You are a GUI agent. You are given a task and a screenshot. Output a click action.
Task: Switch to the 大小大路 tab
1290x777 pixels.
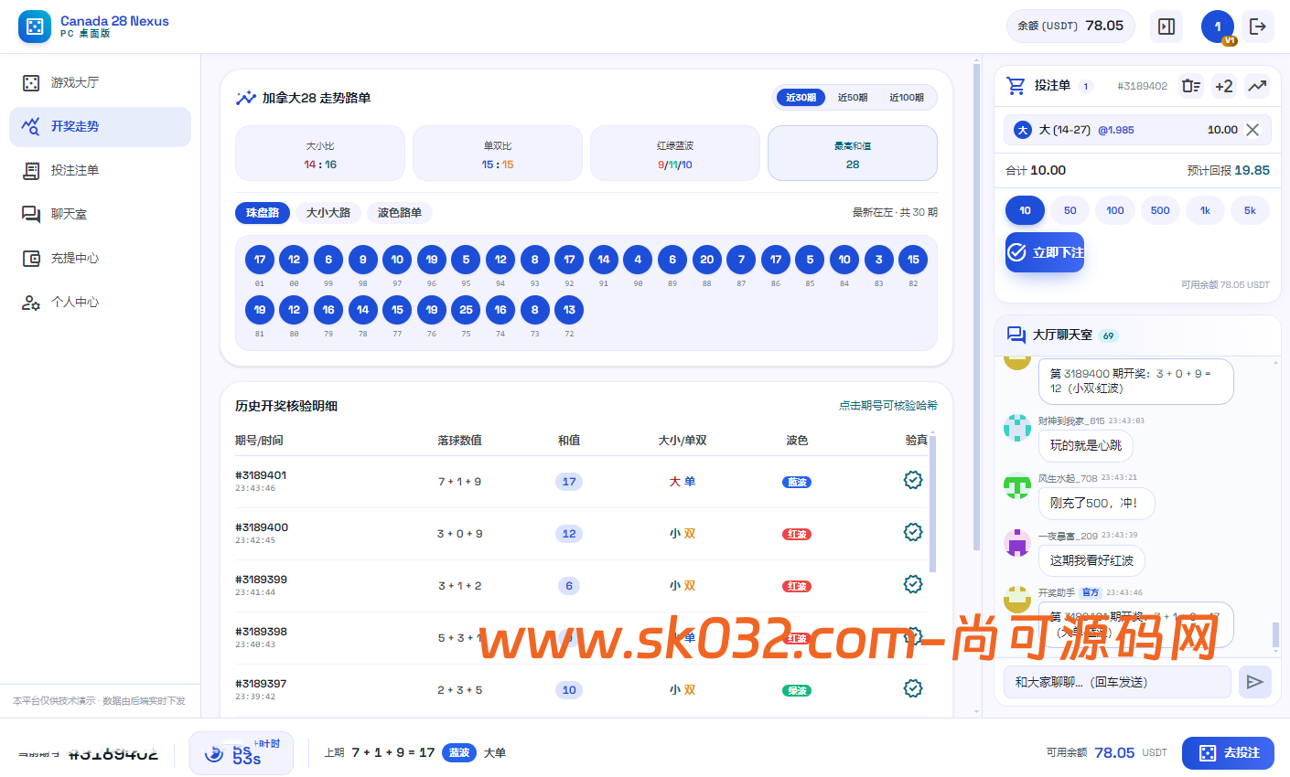(328, 213)
